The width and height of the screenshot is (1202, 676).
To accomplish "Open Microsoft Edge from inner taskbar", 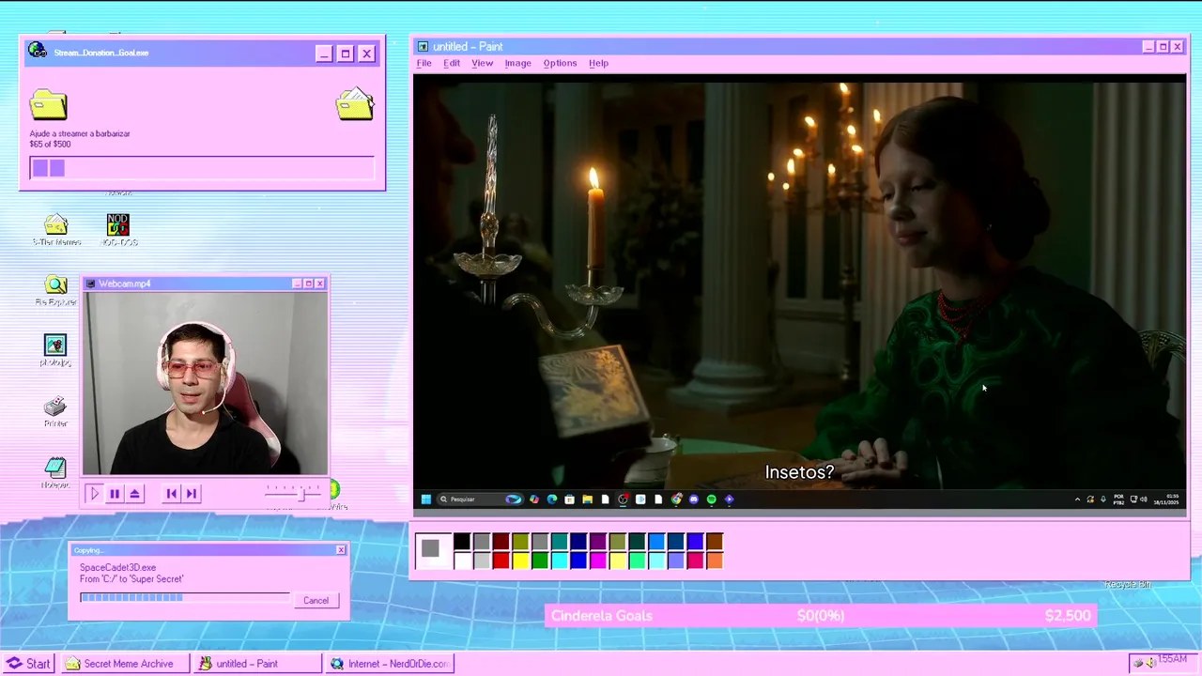I will pos(552,499).
